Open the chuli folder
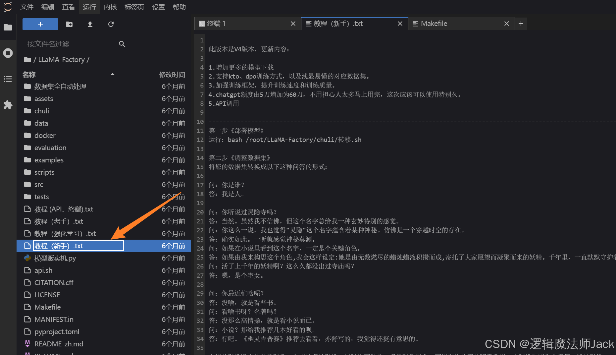The height and width of the screenshot is (355, 616). [x=42, y=111]
